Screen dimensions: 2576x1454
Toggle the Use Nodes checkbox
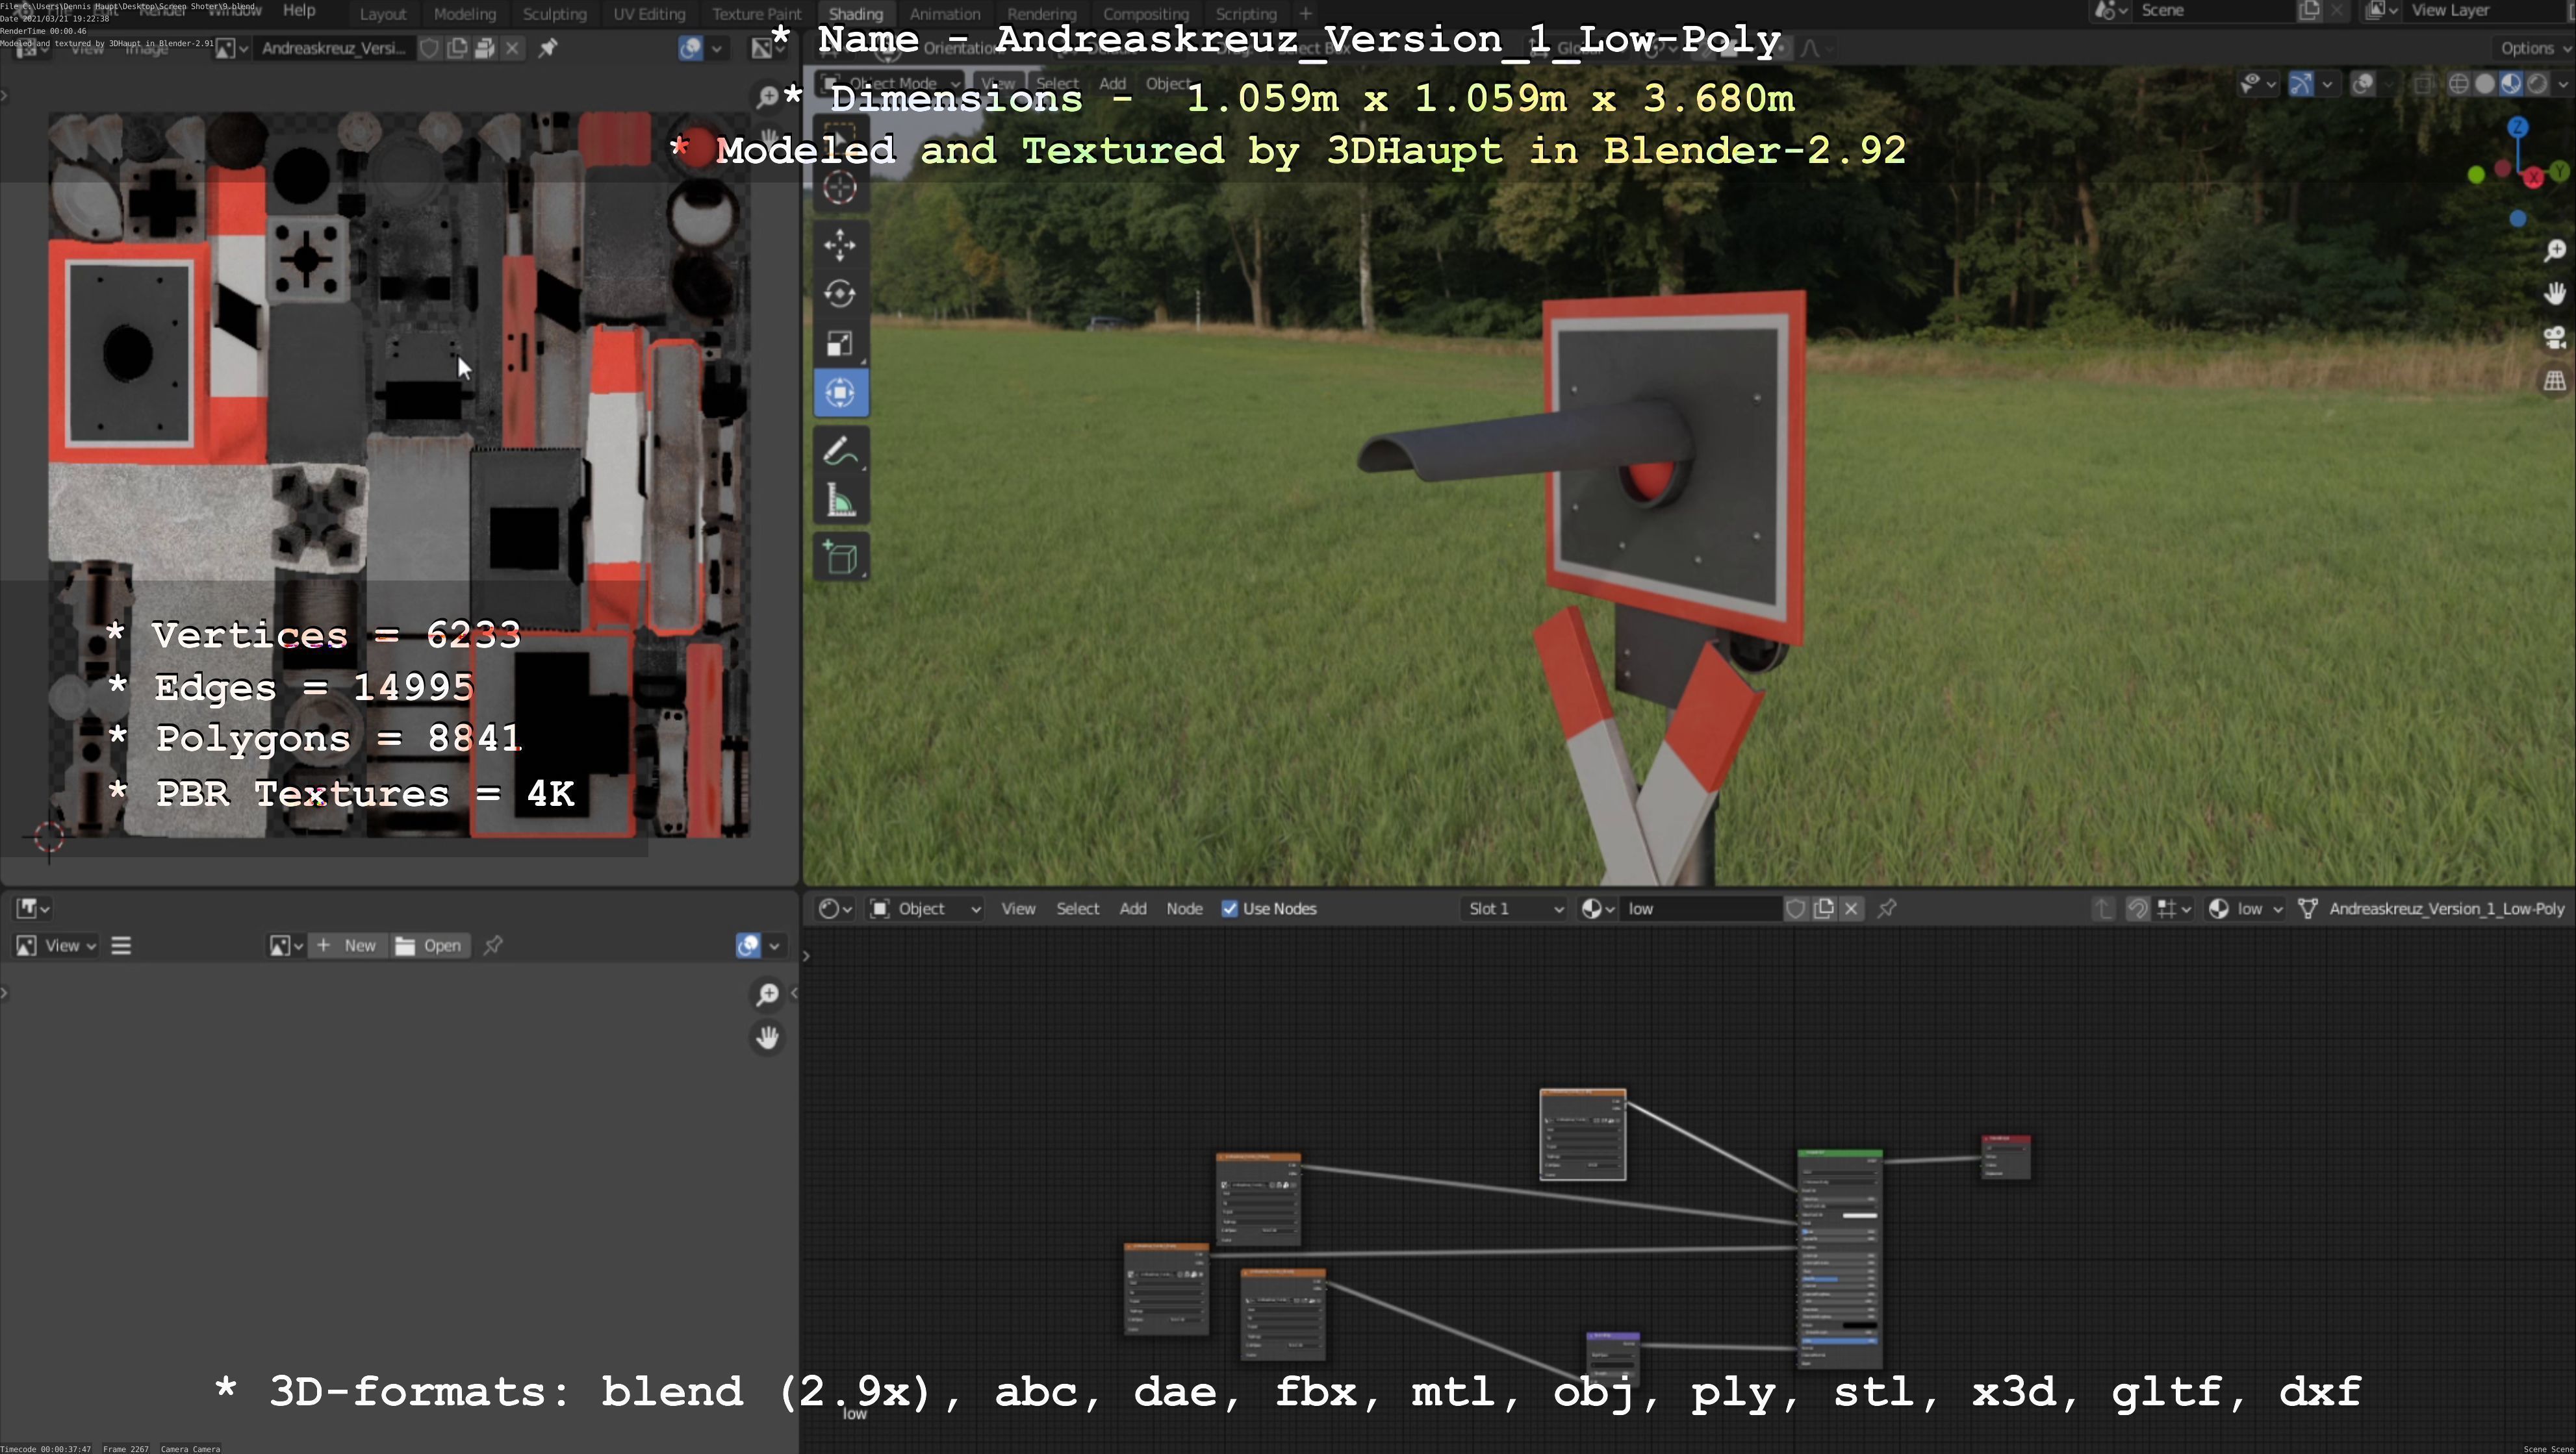(x=1230, y=909)
